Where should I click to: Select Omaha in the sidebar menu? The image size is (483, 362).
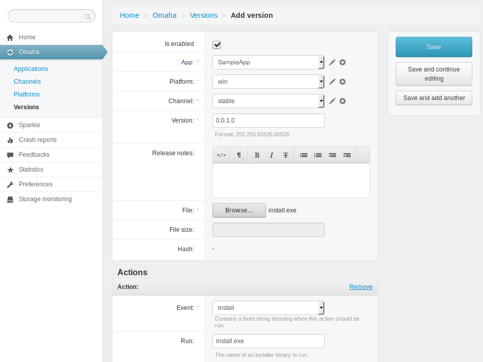pyautogui.click(x=51, y=52)
